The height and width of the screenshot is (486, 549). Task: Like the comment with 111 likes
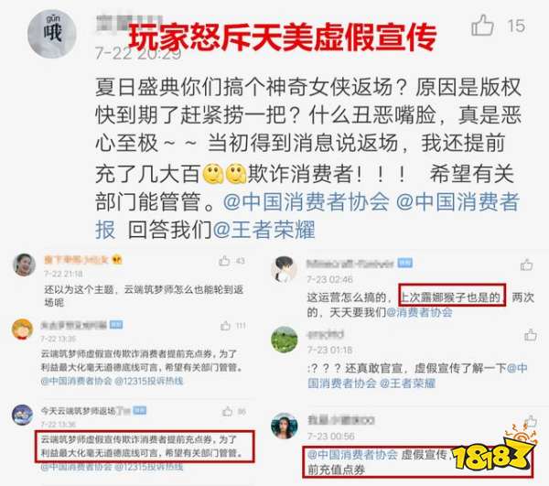coord(226,326)
